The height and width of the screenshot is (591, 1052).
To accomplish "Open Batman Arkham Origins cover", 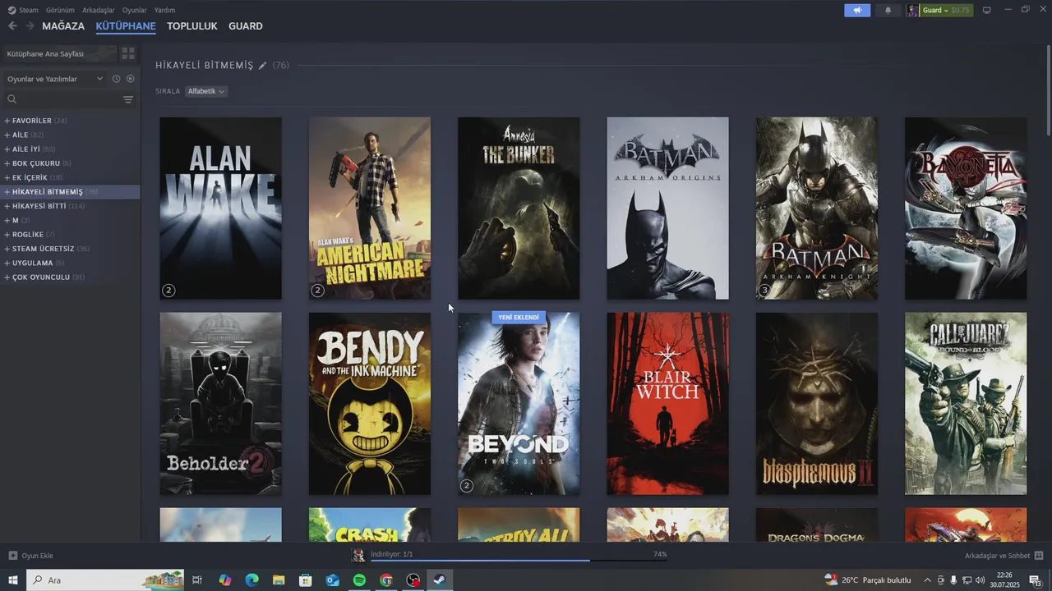I will 667,208.
